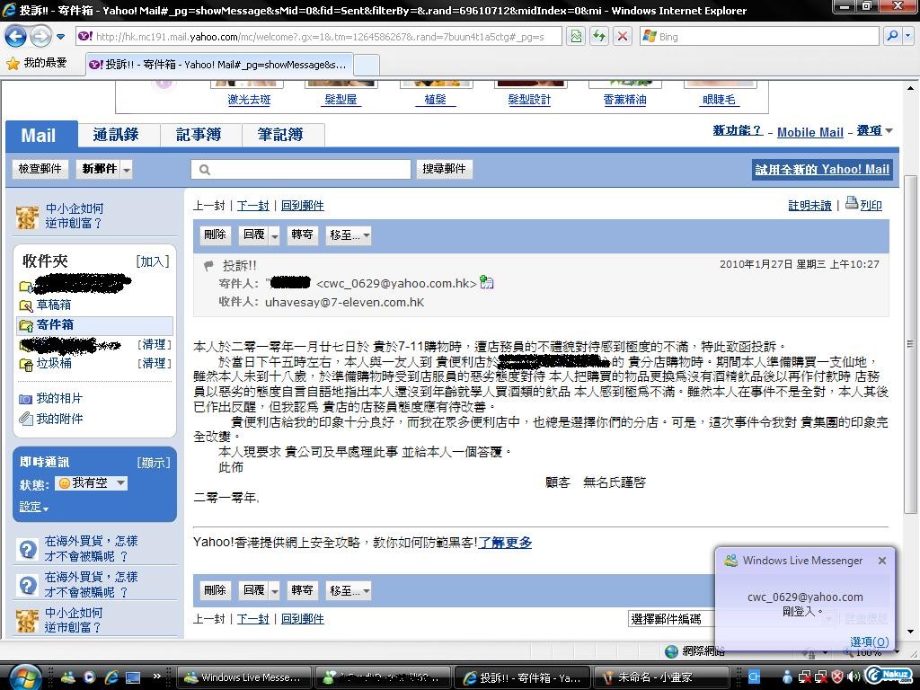Click the 了解更多 link
The height and width of the screenshot is (690, 920).
pyautogui.click(x=505, y=543)
